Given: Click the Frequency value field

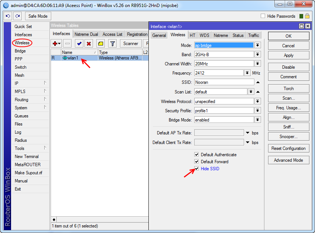Looking at the screenshot, I should coord(219,73).
